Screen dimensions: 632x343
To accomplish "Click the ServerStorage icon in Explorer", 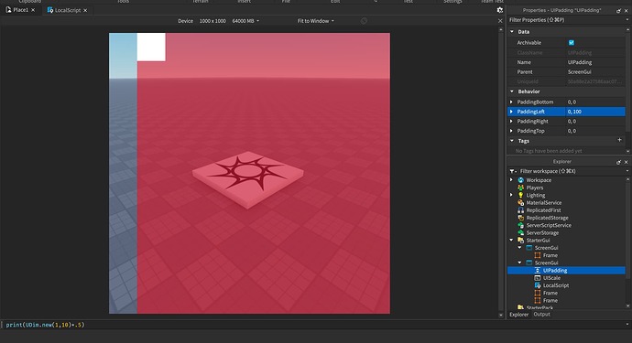I will pos(521,232).
